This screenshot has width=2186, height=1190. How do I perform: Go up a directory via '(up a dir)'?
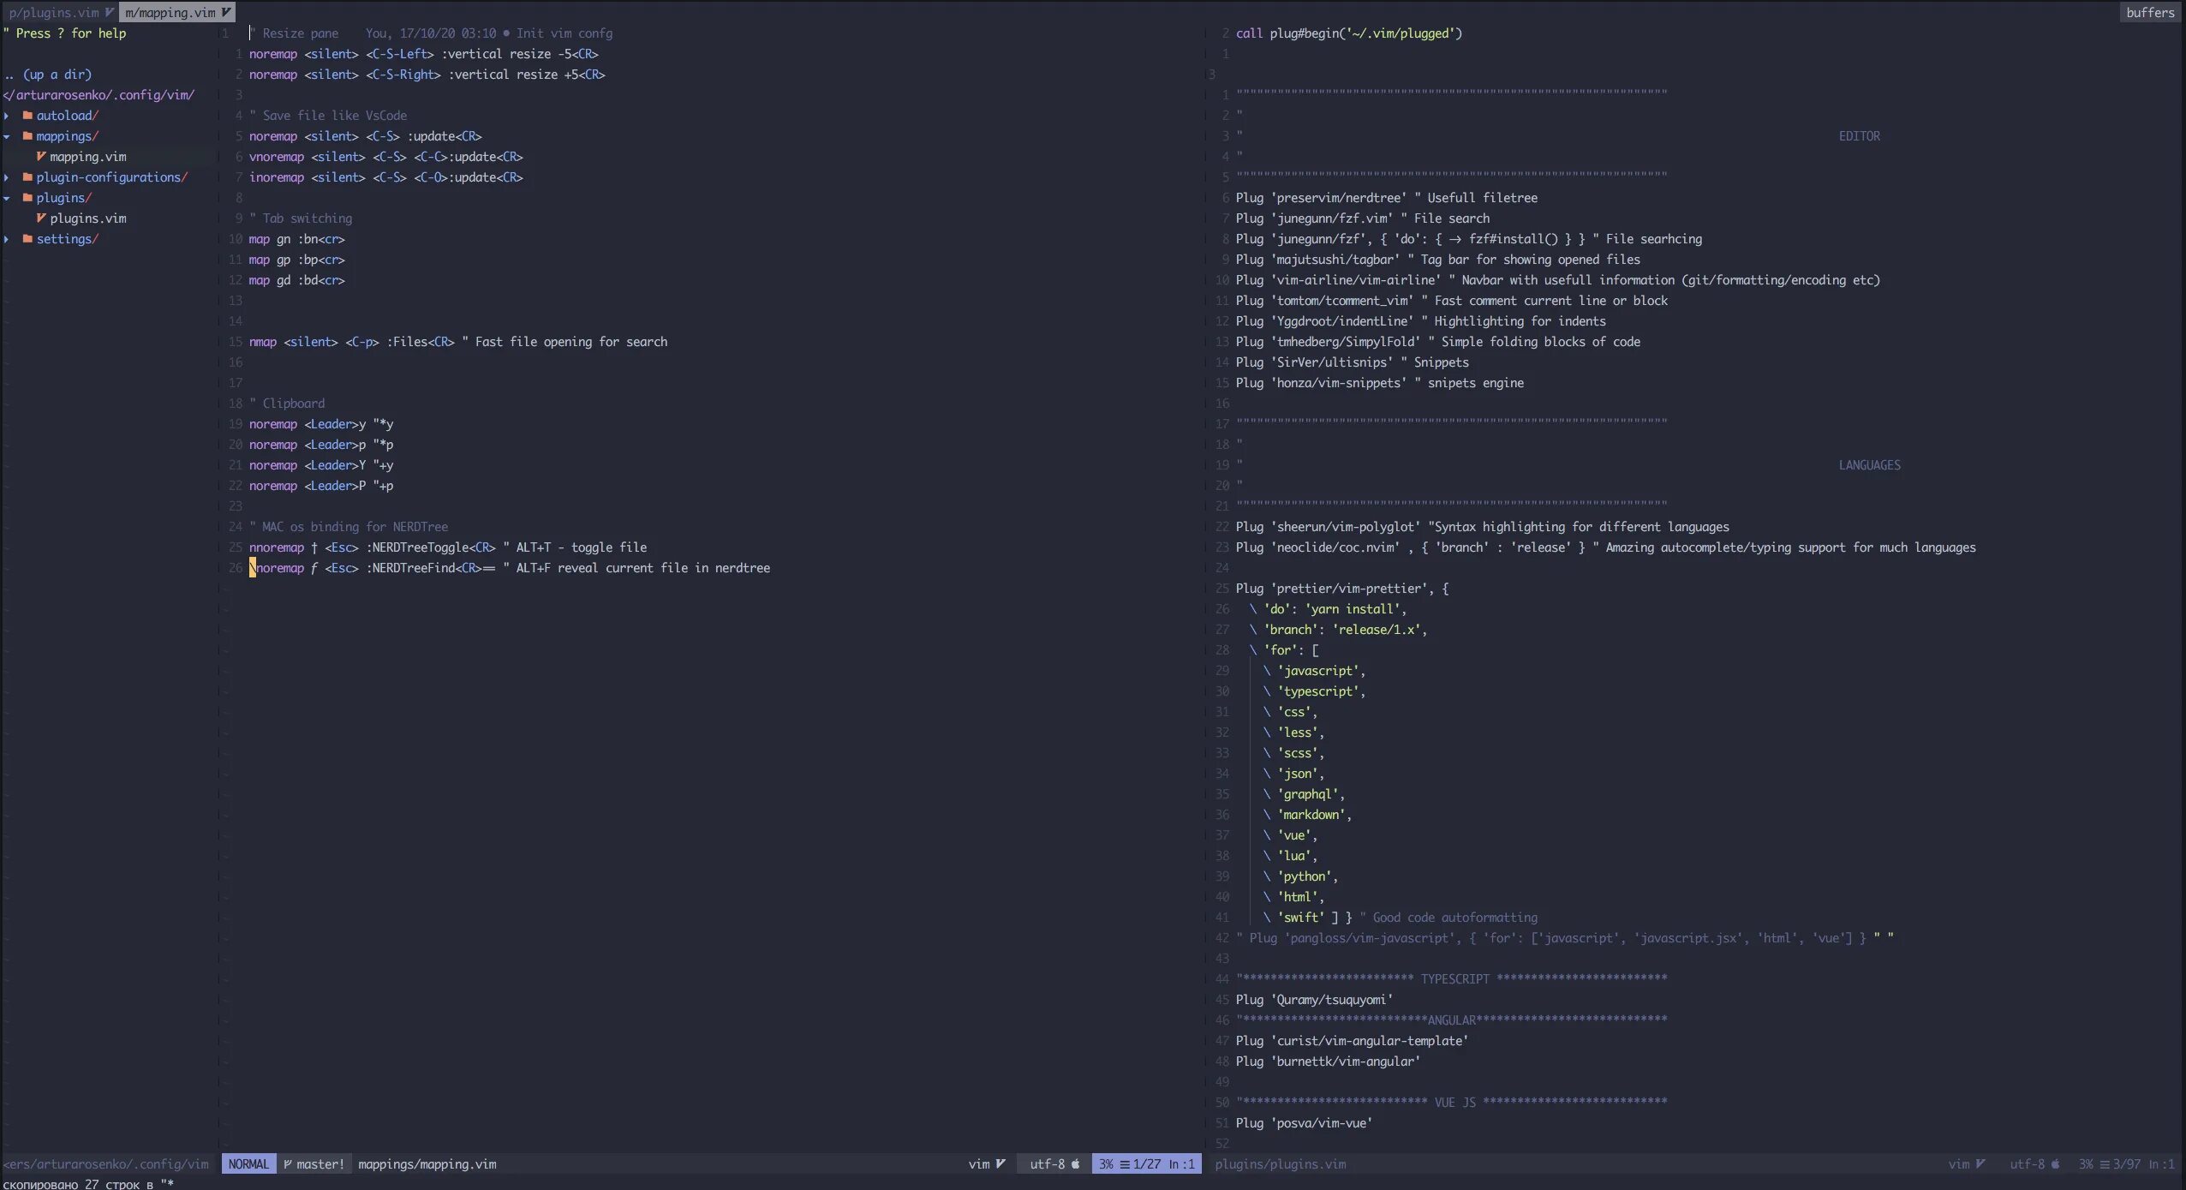(57, 75)
